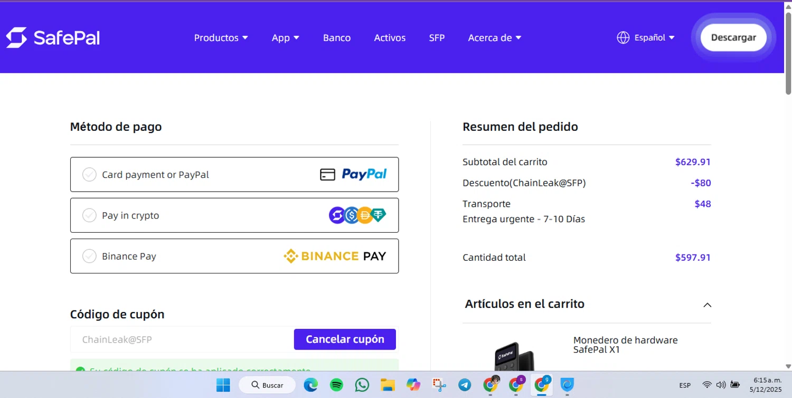
Task: Click the shipping cost $48
Action: point(703,204)
